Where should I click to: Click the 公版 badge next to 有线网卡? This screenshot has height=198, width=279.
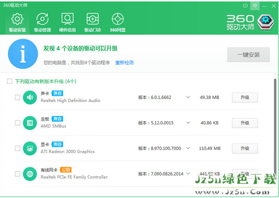pyautogui.click(x=66, y=170)
